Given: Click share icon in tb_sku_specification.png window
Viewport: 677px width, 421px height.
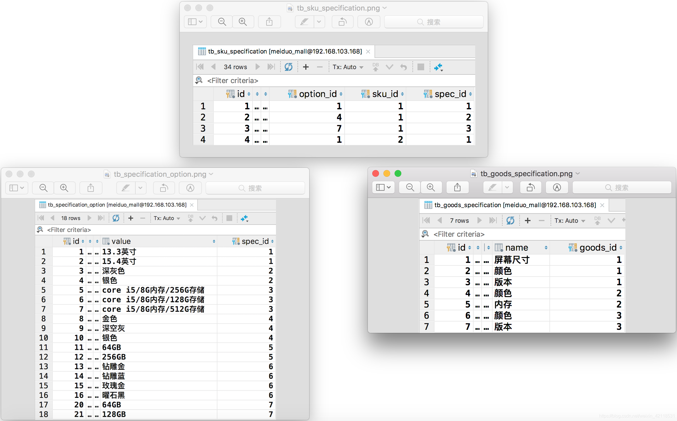Looking at the screenshot, I should point(269,22).
